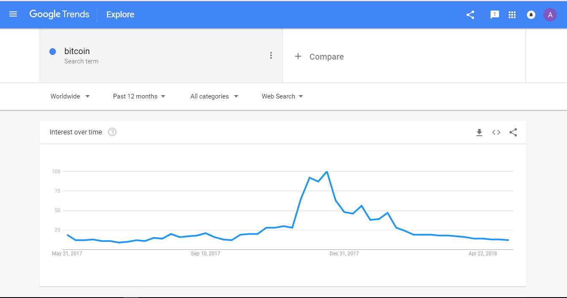The height and width of the screenshot is (298, 567).
Task: Open the embed code icon
Action: tap(496, 132)
